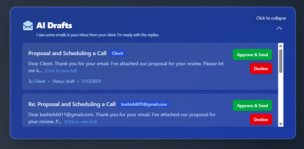The image size is (304, 149).
Task: Select the Proposal and Scheduling a Call title
Action: [x=67, y=53]
